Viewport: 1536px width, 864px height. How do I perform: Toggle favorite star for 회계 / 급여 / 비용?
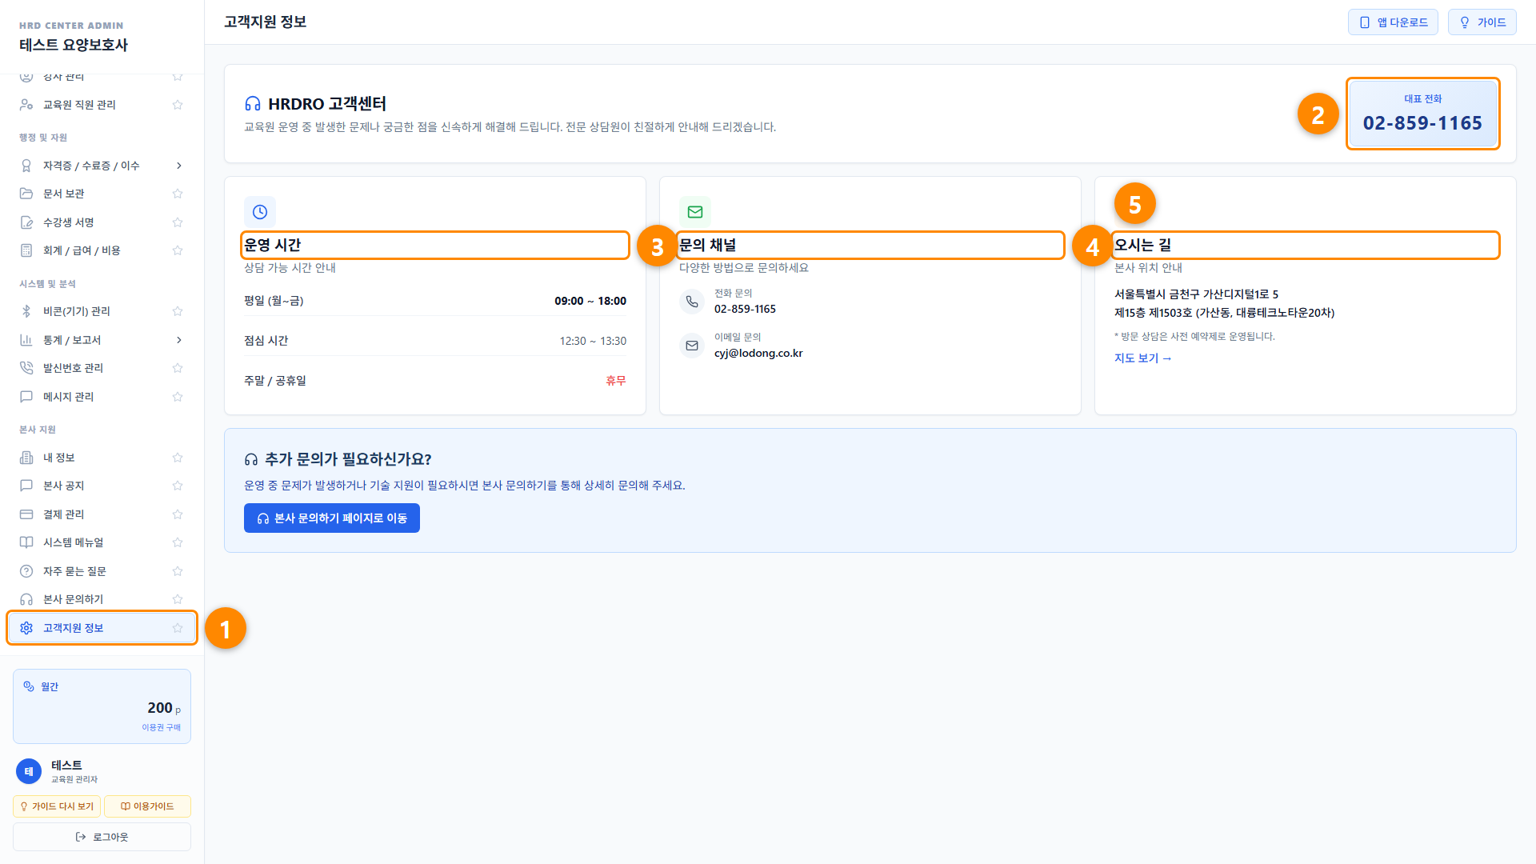point(178,250)
